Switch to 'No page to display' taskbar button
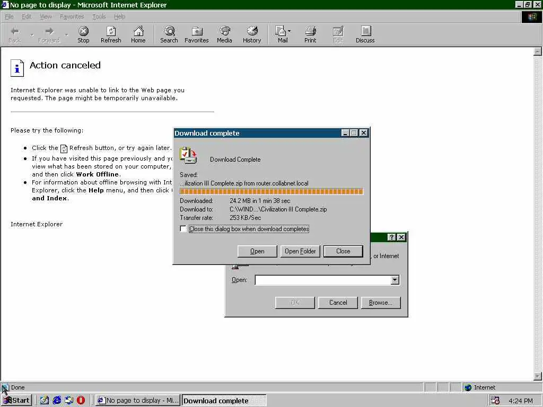 click(x=138, y=401)
